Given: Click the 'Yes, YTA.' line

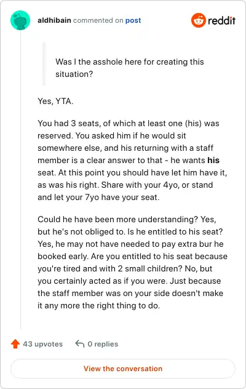Looking at the screenshot, I should (x=55, y=101).
